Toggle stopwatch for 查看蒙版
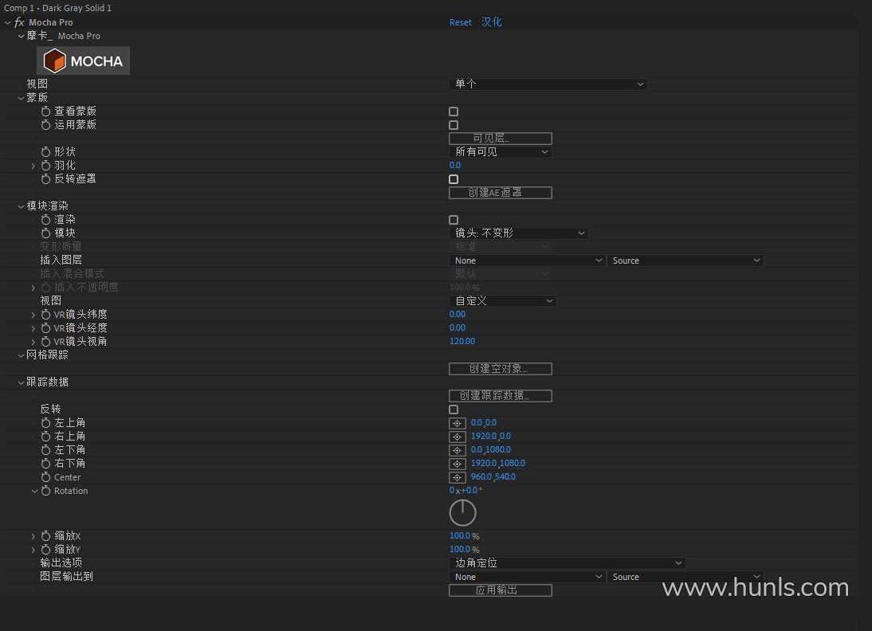Screen dimensions: 872x631 pyautogui.click(x=45, y=112)
